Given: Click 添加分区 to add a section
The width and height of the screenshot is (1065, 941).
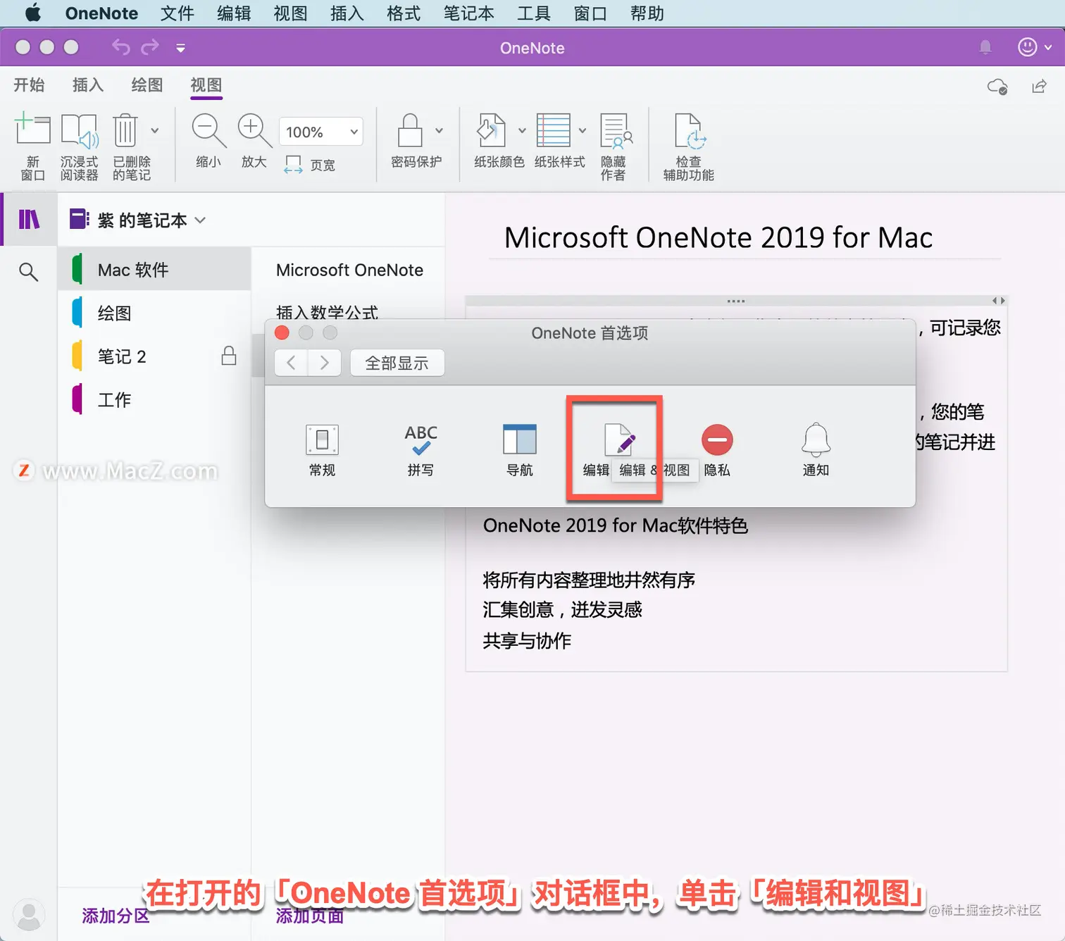Looking at the screenshot, I should click(x=116, y=916).
